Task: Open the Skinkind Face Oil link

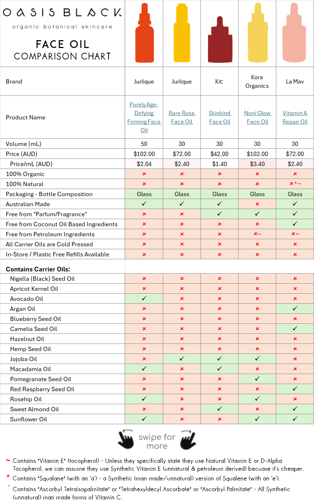Action: pos(220,117)
